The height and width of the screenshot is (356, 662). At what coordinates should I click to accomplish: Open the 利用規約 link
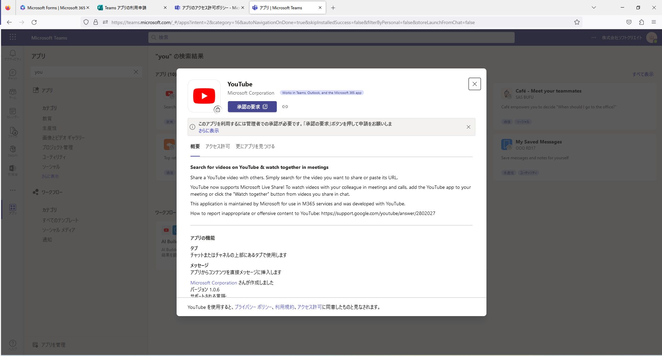tap(285, 307)
